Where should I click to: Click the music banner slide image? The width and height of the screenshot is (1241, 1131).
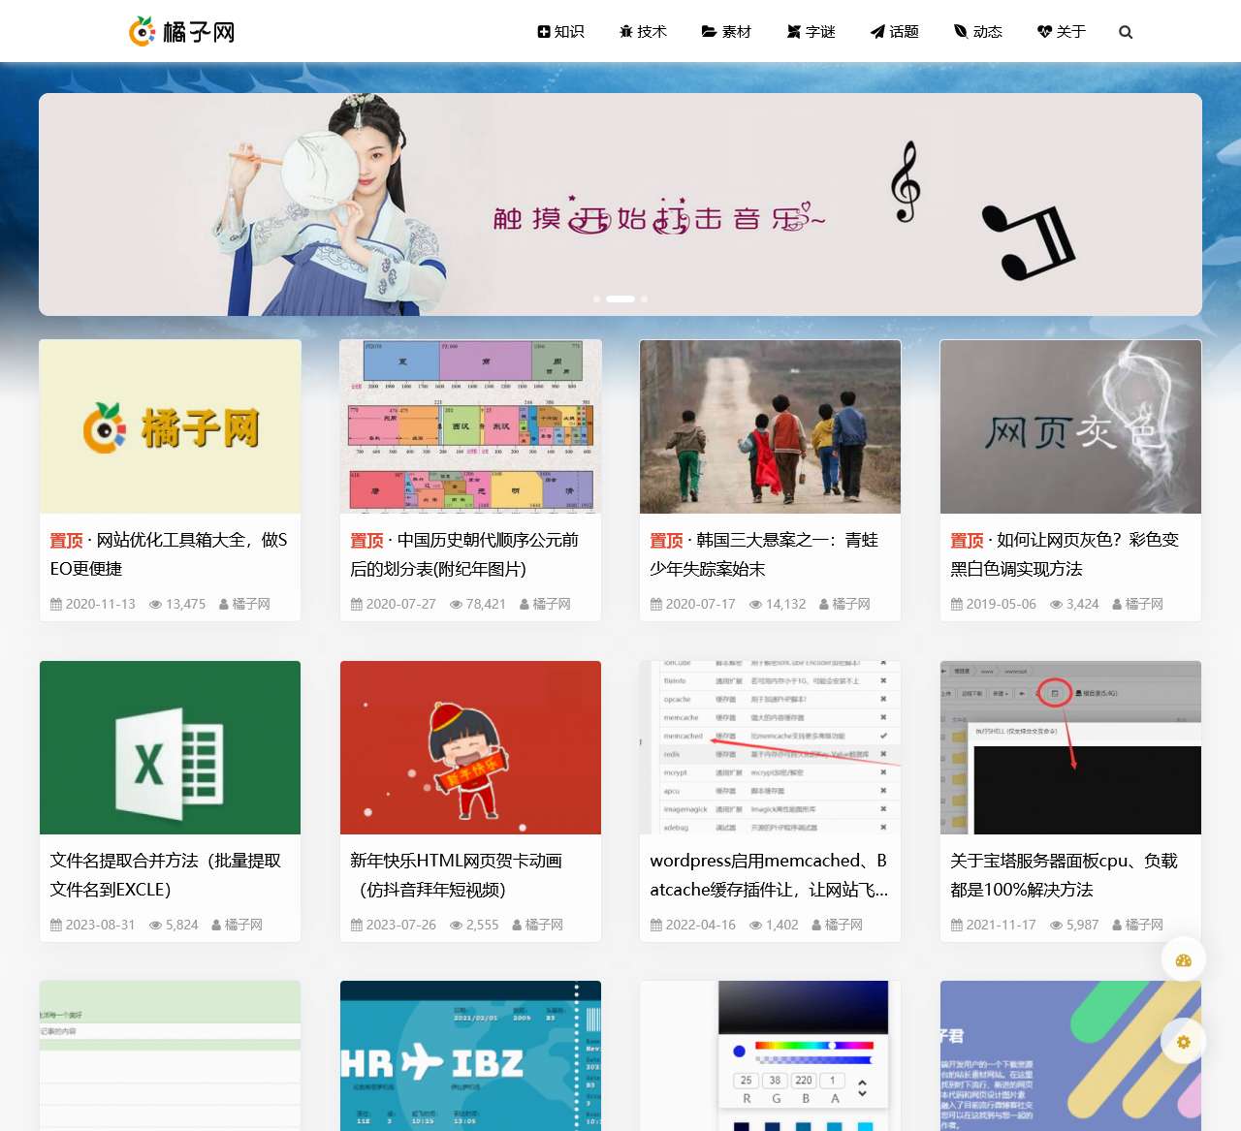[x=620, y=204]
